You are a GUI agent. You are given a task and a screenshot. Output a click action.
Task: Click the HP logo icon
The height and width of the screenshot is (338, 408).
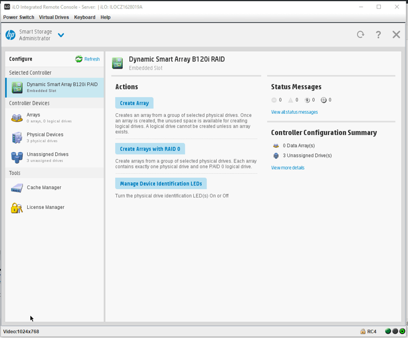pyautogui.click(x=11, y=35)
